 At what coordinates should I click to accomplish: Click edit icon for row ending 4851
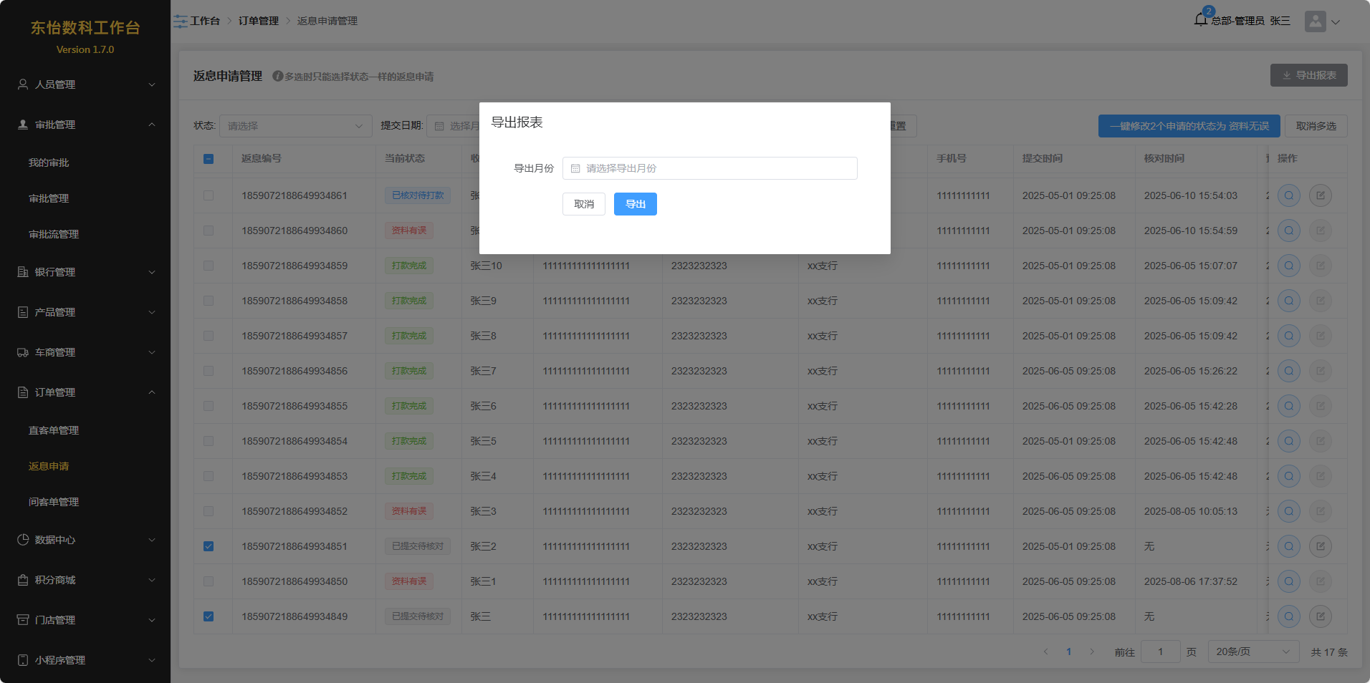tap(1320, 546)
